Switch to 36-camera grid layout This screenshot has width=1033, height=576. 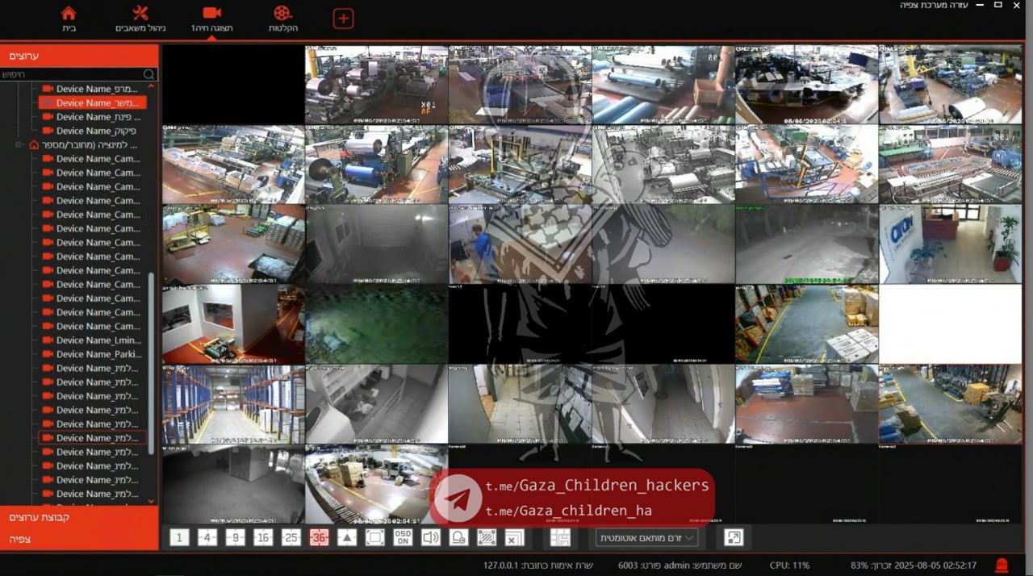pos(319,538)
